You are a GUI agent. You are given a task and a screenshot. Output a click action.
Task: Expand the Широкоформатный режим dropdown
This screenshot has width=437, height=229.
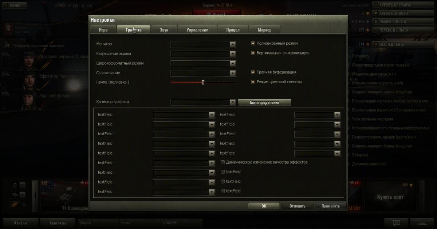(204, 64)
